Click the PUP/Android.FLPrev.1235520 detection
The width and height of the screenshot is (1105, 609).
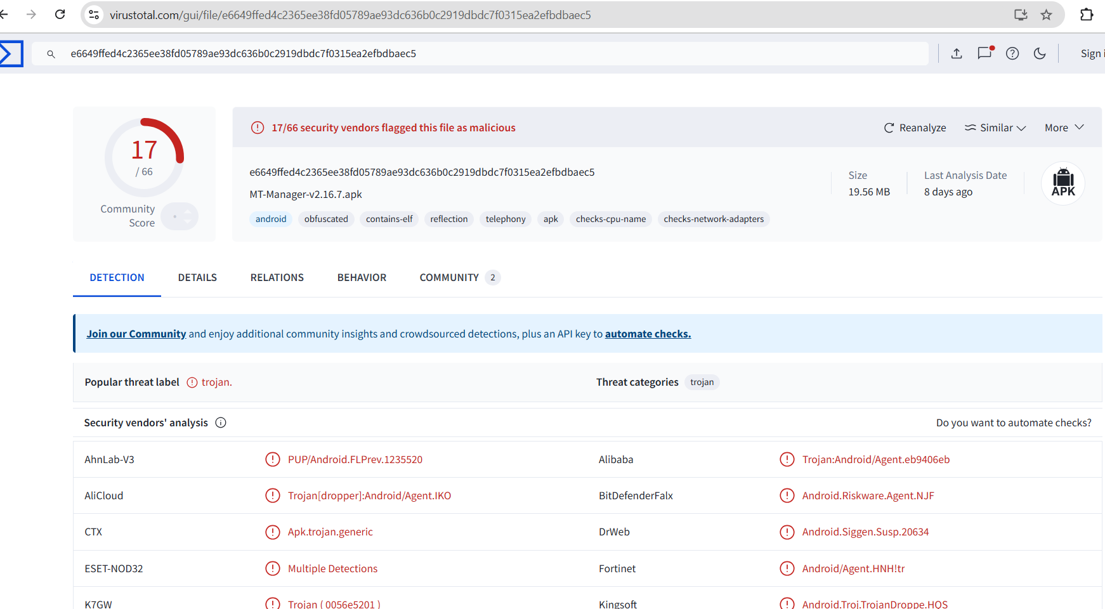coord(355,459)
